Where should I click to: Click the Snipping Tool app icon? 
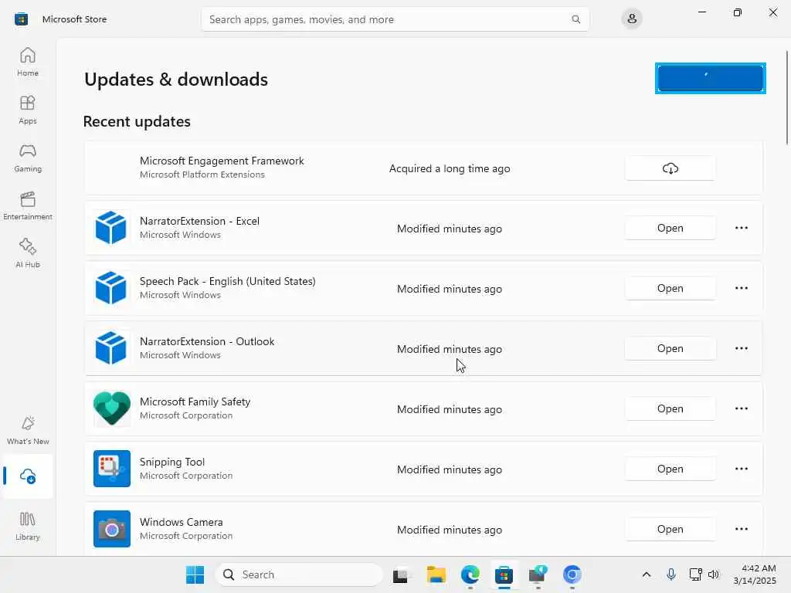(x=111, y=469)
